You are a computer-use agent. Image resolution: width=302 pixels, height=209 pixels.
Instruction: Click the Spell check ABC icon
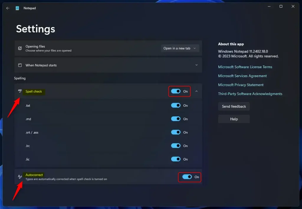pos(20,91)
